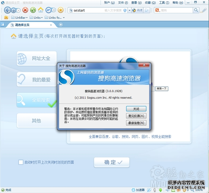Click the 搜狗高速浏览器 (3.0.0.1928) version text
The height and width of the screenshot is (193, 209).
click(x=104, y=91)
